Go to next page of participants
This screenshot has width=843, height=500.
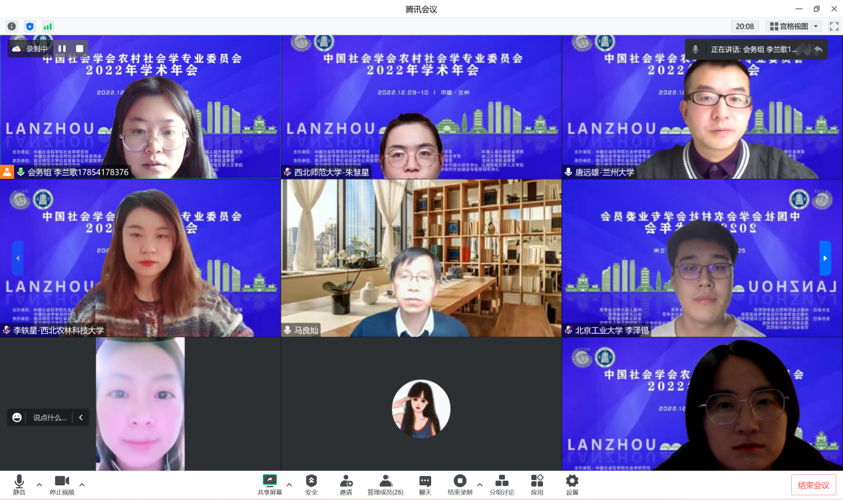point(825,258)
